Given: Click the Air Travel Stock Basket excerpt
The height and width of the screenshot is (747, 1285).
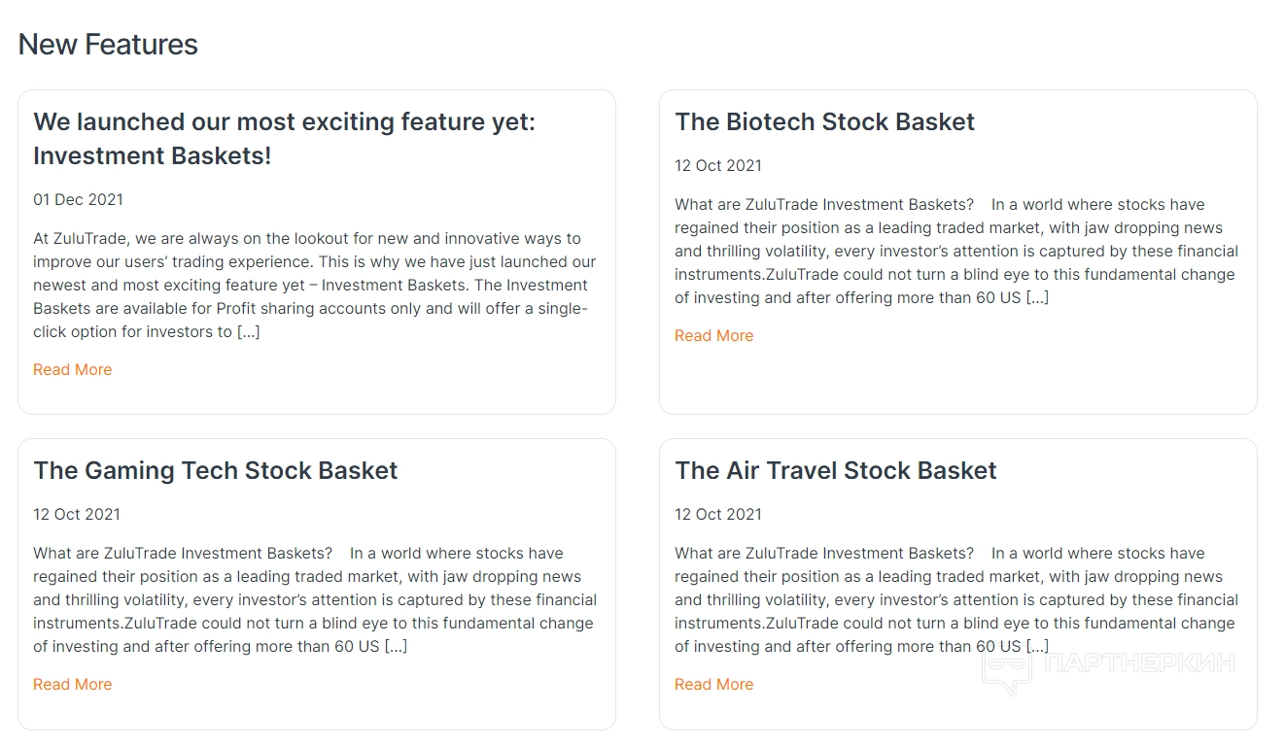Looking at the screenshot, I should click(955, 599).
